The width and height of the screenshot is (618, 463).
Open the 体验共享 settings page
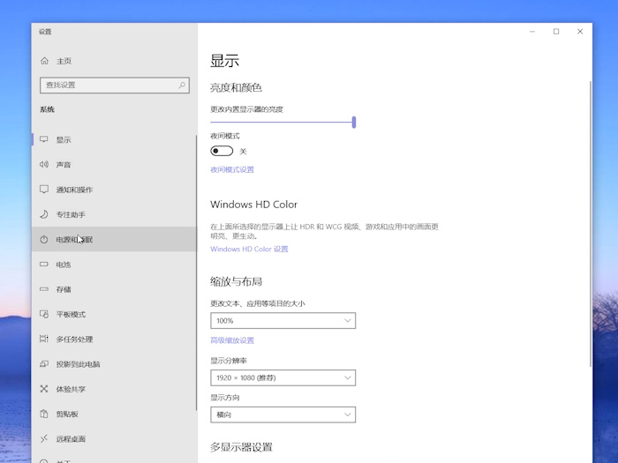[x=114, y=389]
